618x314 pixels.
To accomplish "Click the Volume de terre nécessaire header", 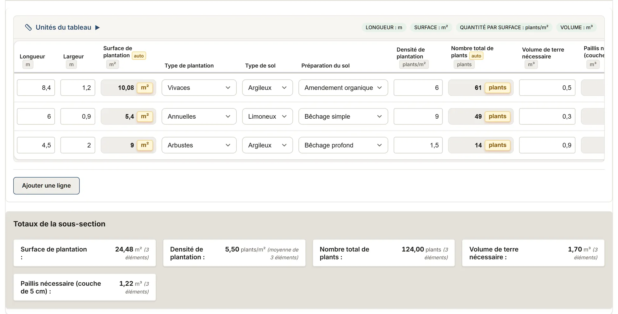I will pyautogui.click(x=543, y=53).
